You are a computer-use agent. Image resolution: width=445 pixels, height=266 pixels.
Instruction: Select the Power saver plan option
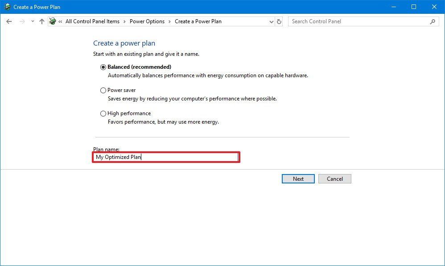(103, 90)
